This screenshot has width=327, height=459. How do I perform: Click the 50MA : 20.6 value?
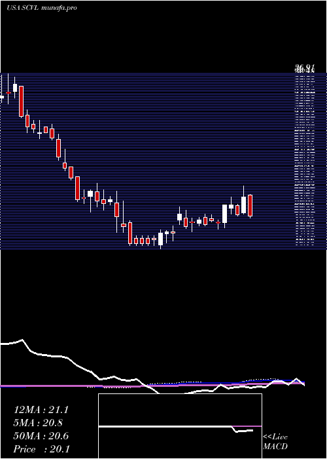point(41,436)
